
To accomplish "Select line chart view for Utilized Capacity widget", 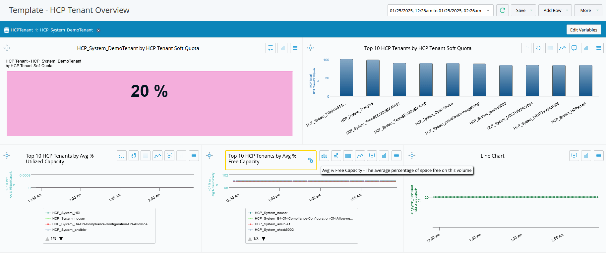I will click(x=157, y=156).
